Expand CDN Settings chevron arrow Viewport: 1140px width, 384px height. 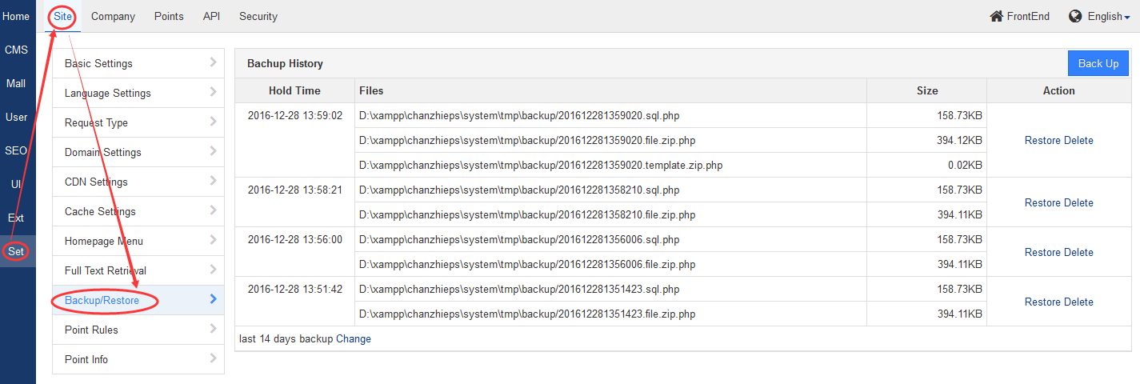pos(213,181)
